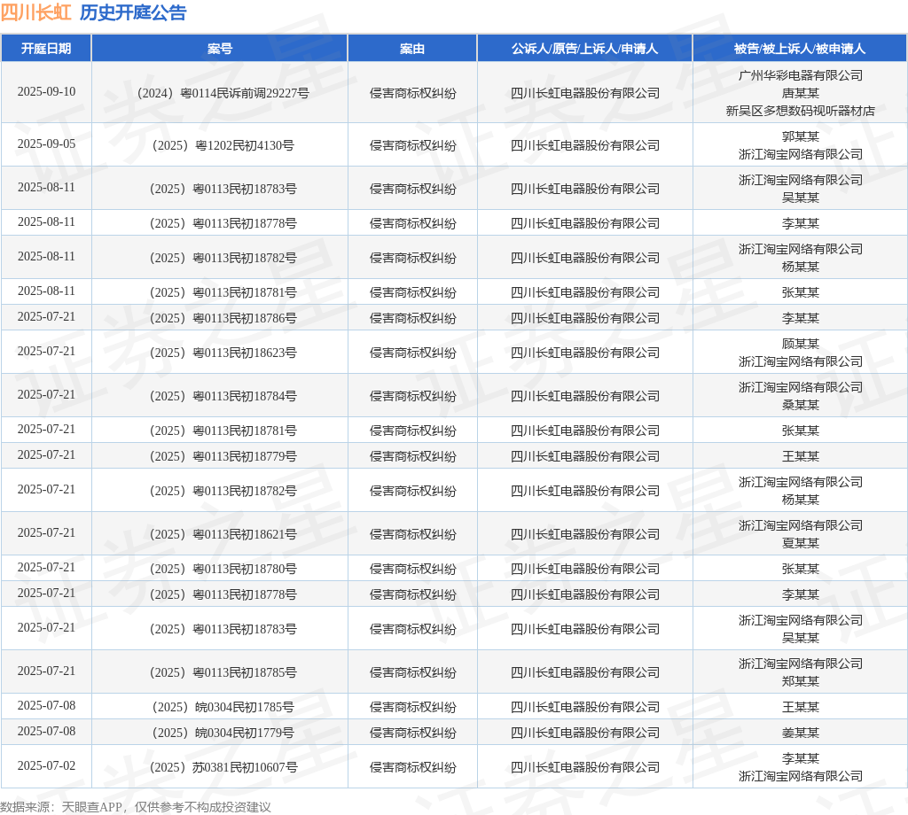Click the 数据来源 天眼查APP footer note
The width and height of the screenshot is (908, 815).
(136, 807)
